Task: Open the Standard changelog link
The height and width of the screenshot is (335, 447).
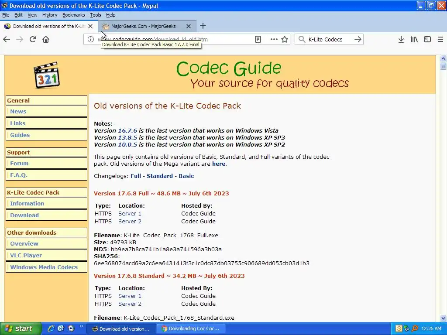Action: tap(160, 176)
